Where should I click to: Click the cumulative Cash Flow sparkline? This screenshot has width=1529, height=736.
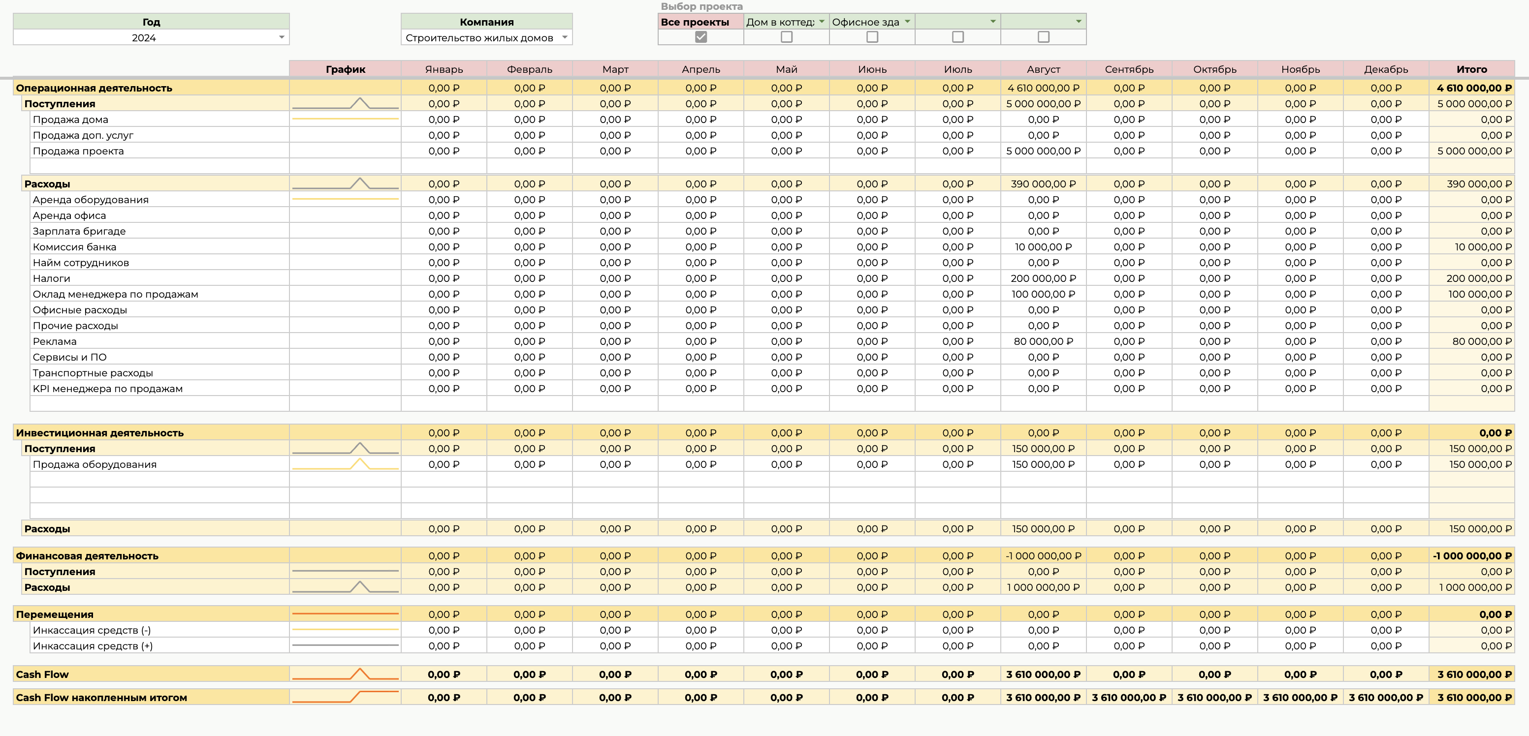pyautogui.click(x=345, y=697)
